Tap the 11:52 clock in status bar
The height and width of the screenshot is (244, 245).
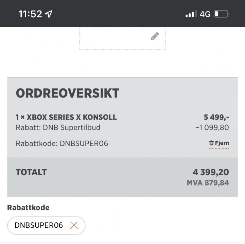30,14
